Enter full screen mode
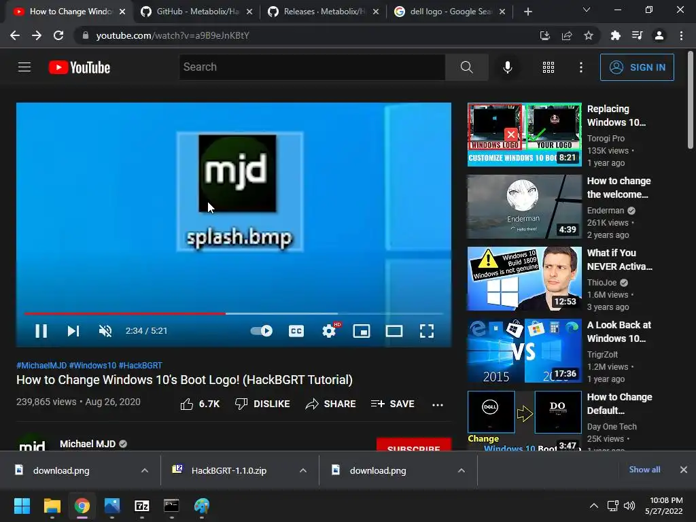The height and width of the screenshot is (522, 696). click(427, 331)
